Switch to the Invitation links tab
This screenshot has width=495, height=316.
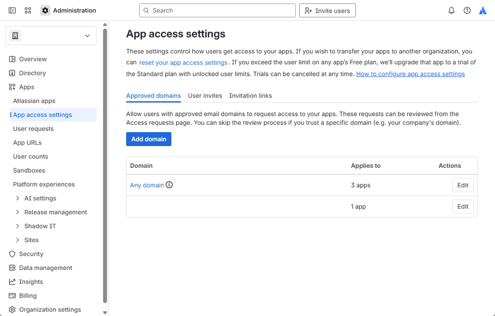(x=250, y=96)
